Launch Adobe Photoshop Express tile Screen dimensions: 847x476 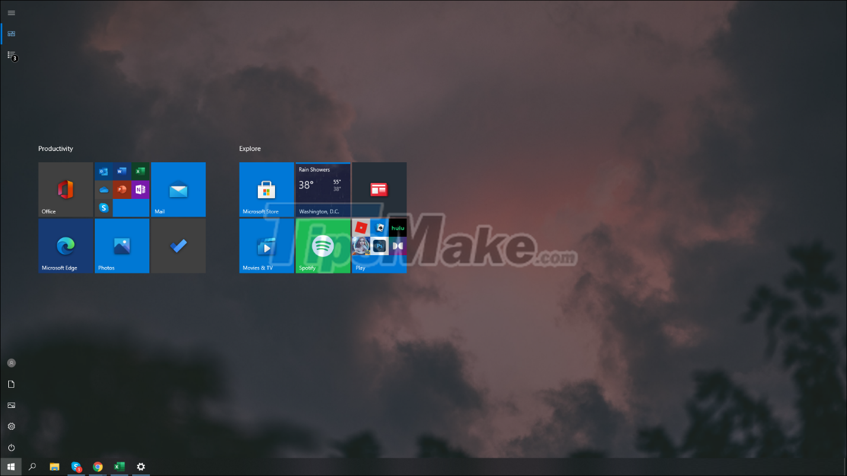[x=379, y=246]
